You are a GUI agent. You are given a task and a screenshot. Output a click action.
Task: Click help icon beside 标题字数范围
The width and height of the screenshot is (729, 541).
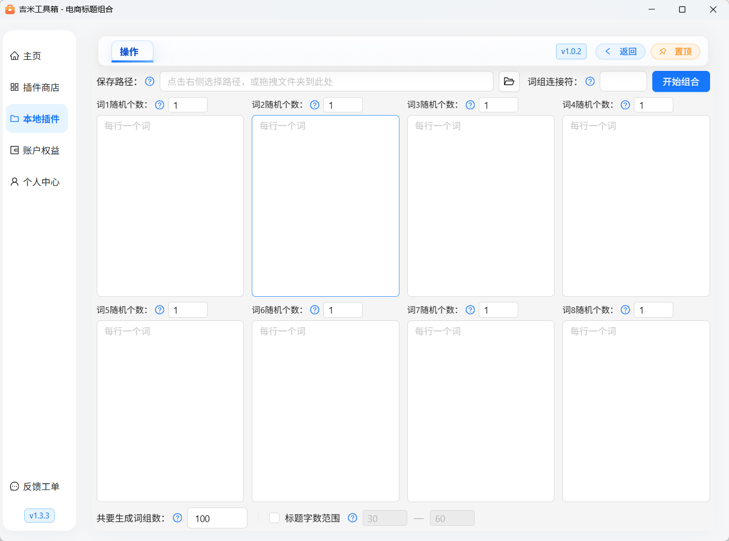tap(353, 518)
